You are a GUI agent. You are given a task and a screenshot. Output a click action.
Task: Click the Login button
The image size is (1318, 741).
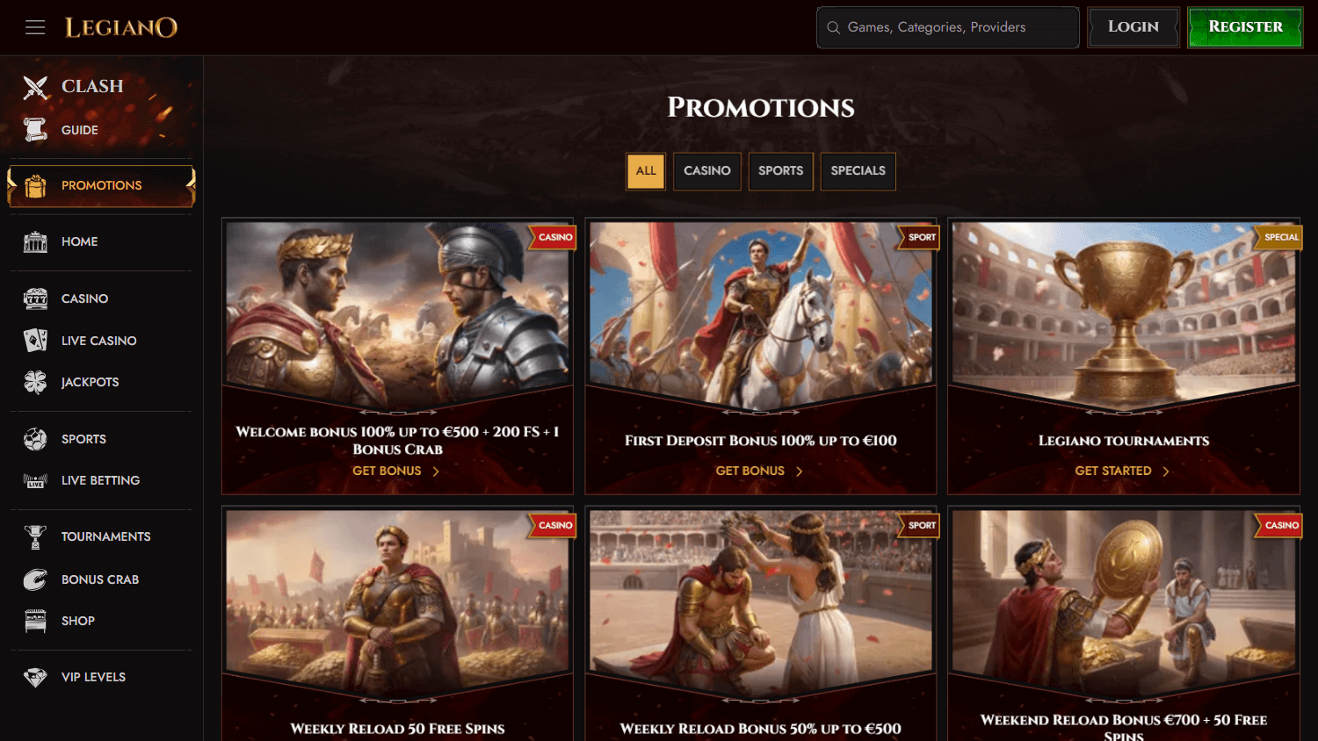[1133, 27]
